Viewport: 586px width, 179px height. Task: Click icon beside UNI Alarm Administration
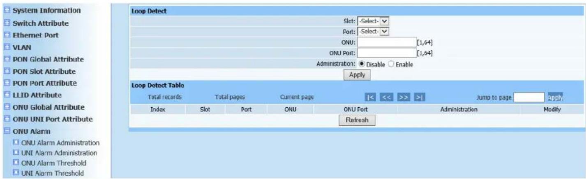coord(16,153)
